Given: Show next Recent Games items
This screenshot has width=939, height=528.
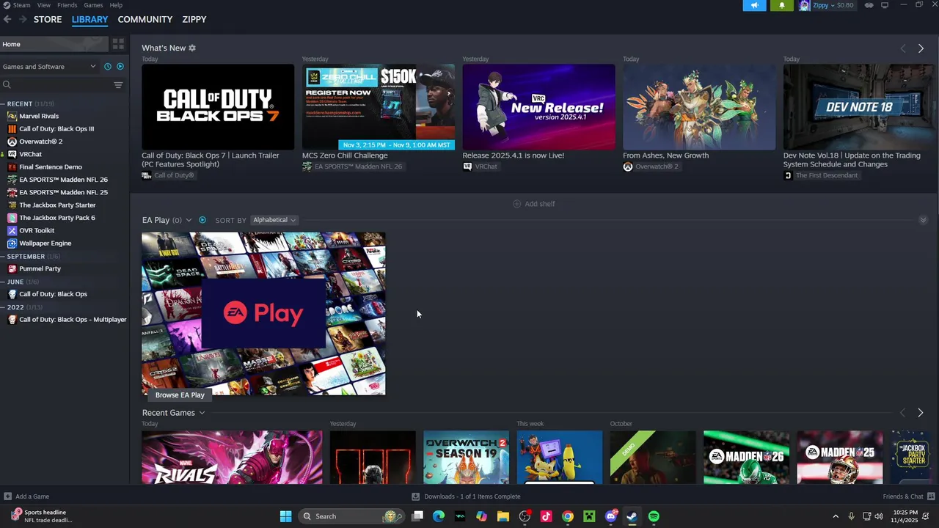Looking at the screenshot, I should (921, 413).
